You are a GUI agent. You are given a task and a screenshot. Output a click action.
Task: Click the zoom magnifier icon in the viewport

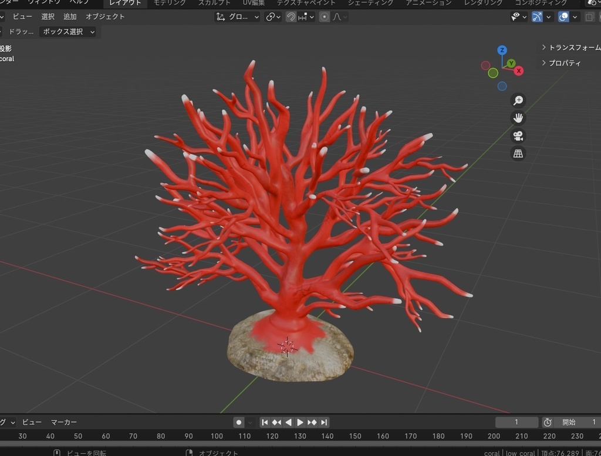(x=518, y=100)
